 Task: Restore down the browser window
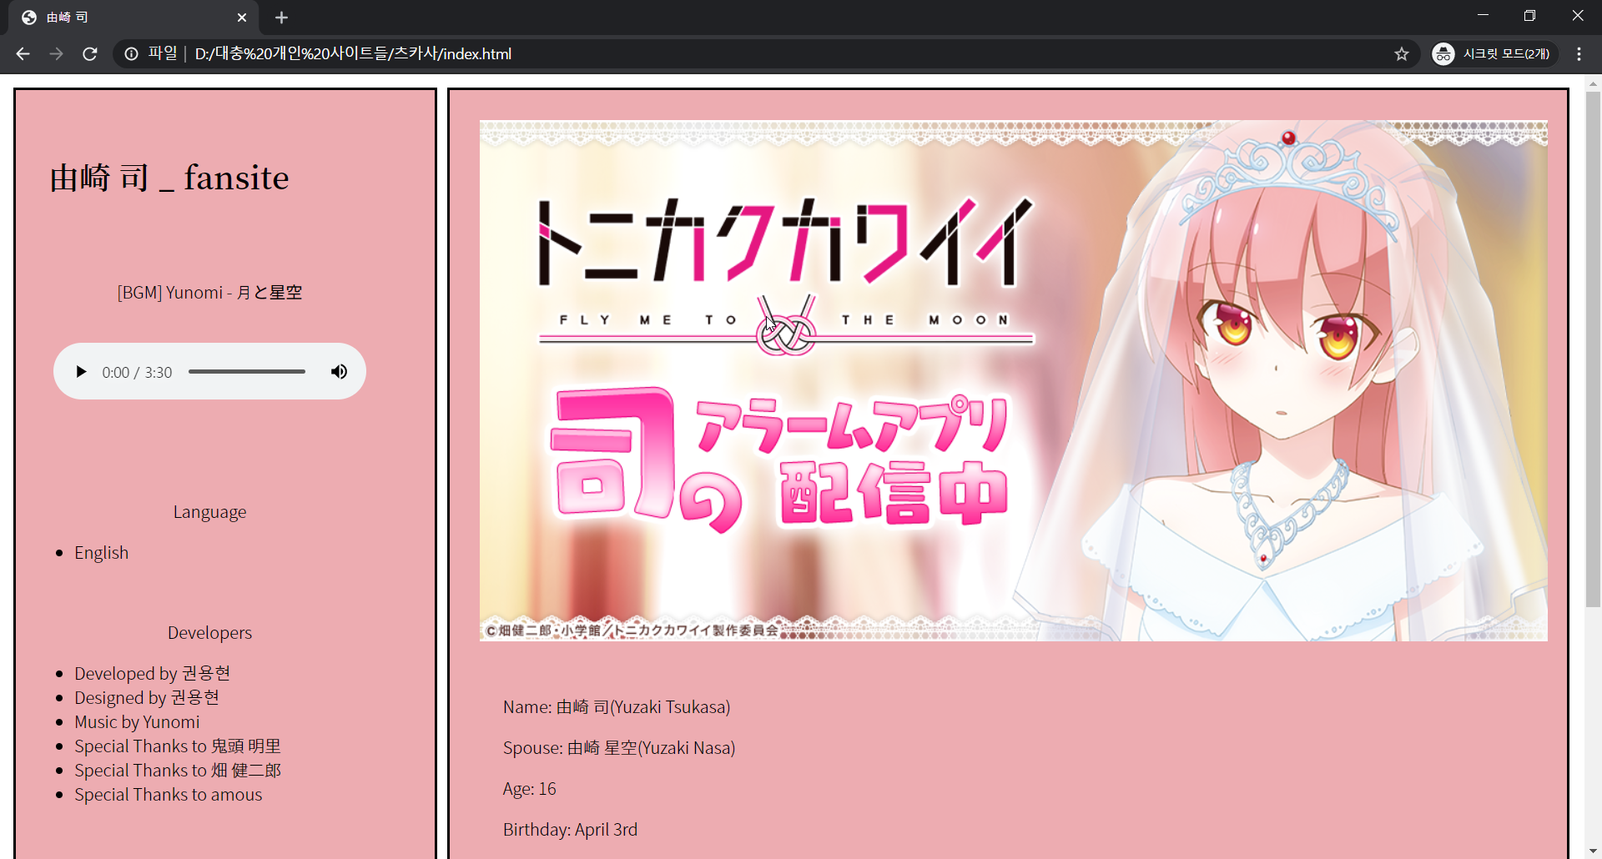click(x=1529, y=16)
